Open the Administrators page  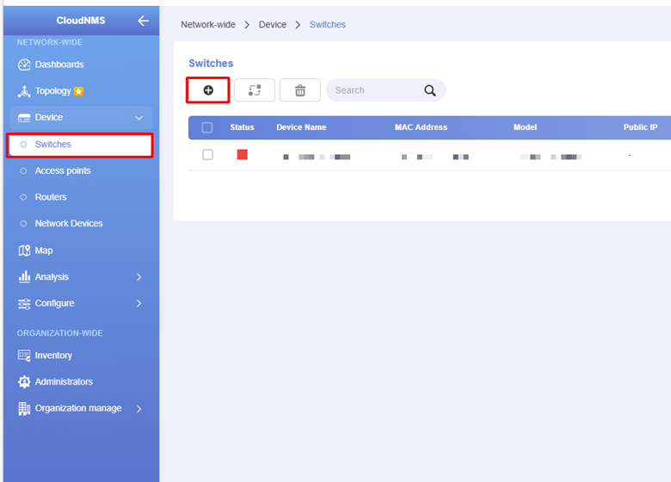coord(63,381)
